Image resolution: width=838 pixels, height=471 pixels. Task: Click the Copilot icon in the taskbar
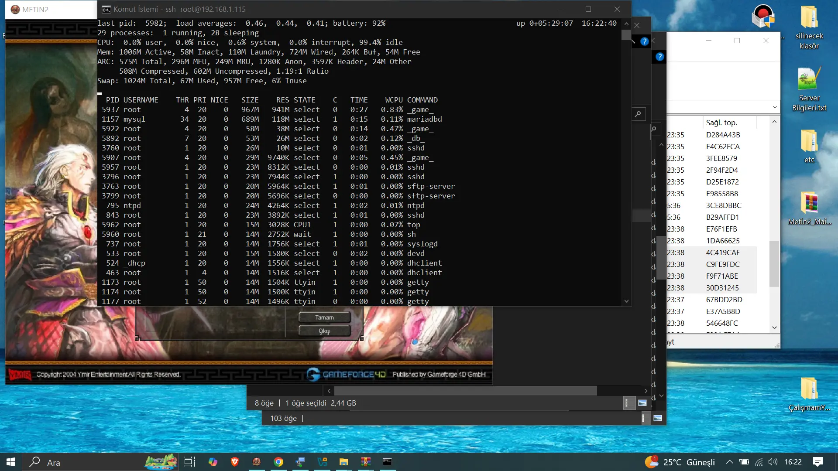[213, 462]
